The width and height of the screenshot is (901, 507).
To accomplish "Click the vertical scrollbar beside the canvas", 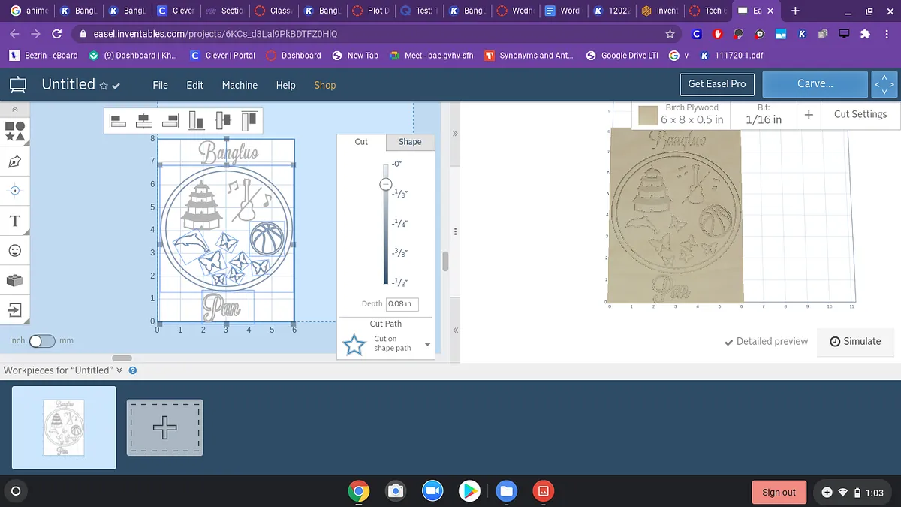I will click(445, 261).
